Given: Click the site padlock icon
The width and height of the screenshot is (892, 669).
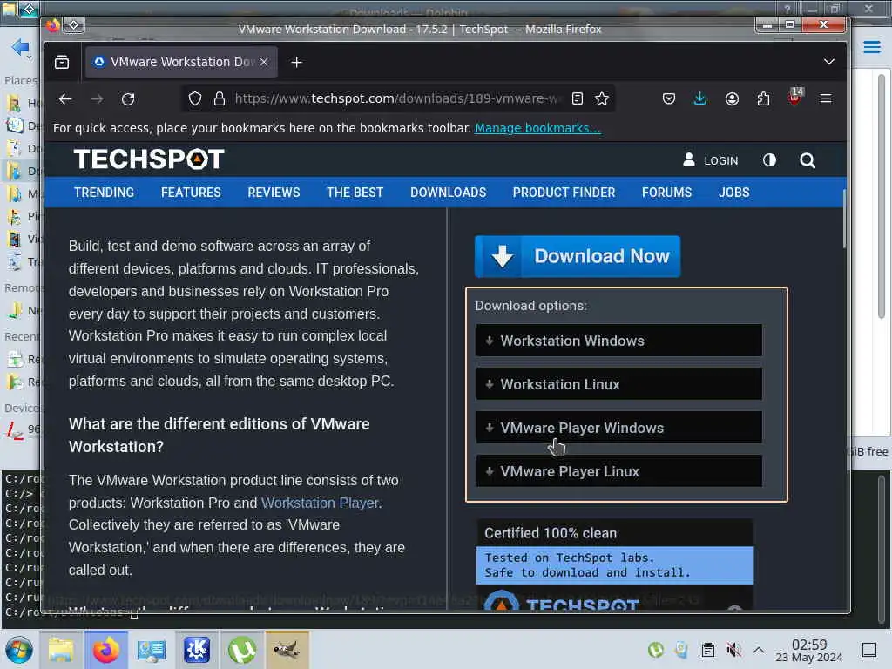Looking at the screenshot, I should click(x=220, y=99).
